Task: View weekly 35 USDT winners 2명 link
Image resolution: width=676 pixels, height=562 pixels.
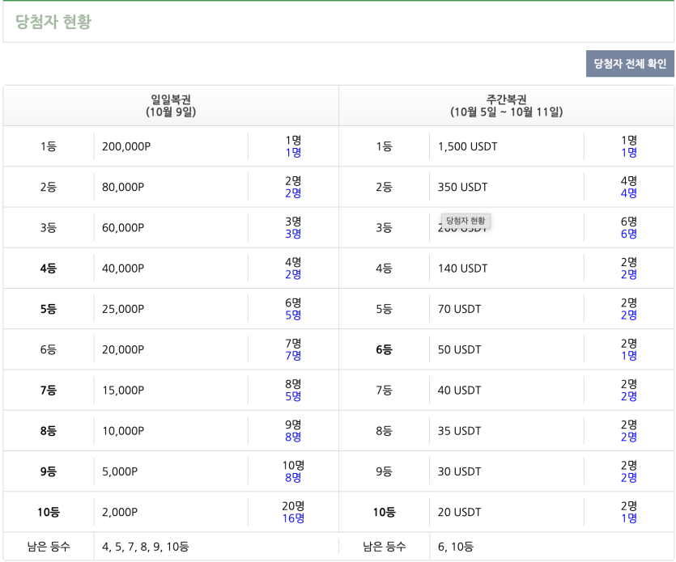Action: coord(629,437)
